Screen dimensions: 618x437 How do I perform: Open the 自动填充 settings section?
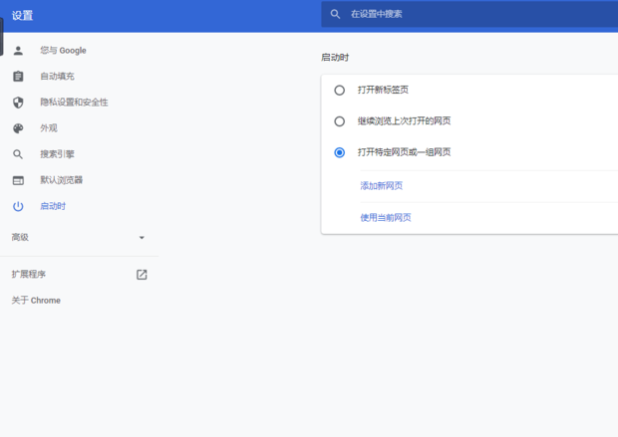tap(57, 76)
